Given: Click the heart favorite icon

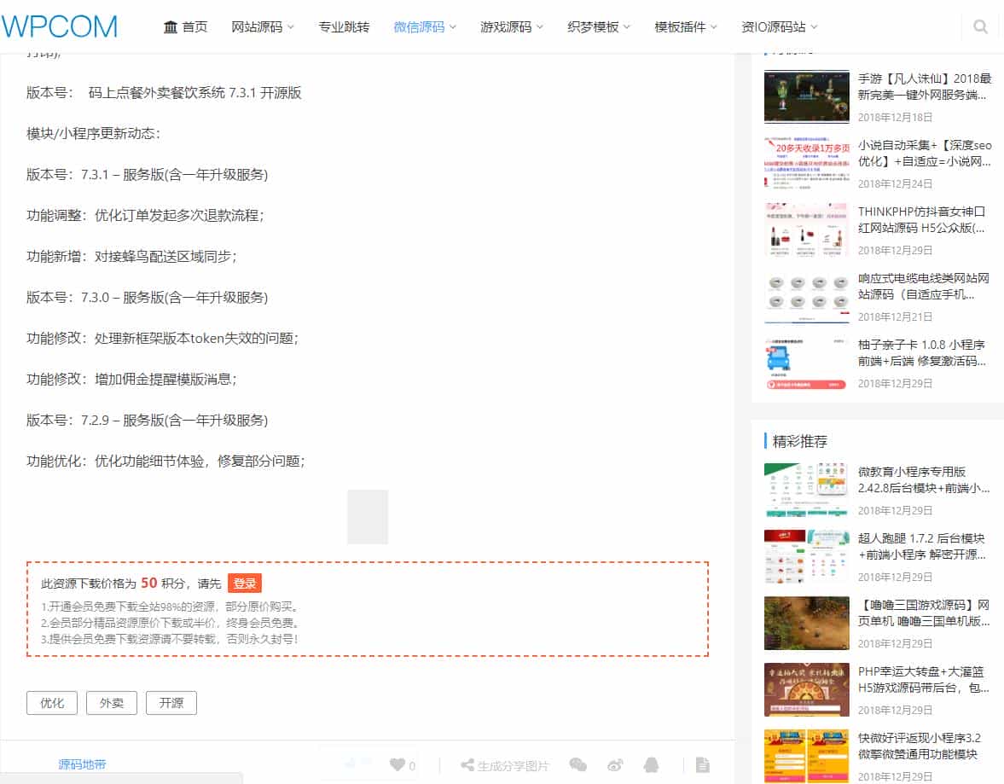Looking at the screenshot, I should pyautogui.click(x=395, y=764).
